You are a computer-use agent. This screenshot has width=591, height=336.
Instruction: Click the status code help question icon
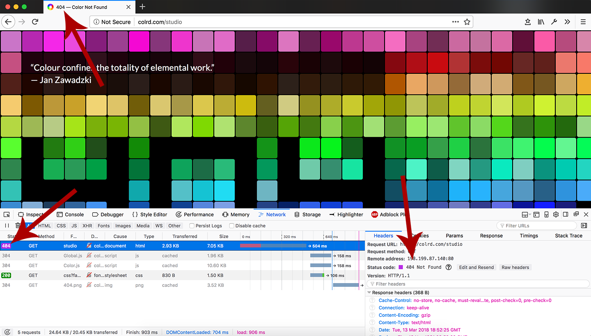click(x=449, y=267)
